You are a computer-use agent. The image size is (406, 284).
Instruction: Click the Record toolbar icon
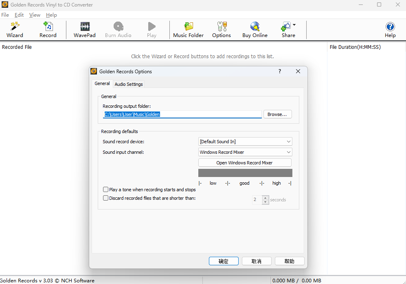point(48,27)
